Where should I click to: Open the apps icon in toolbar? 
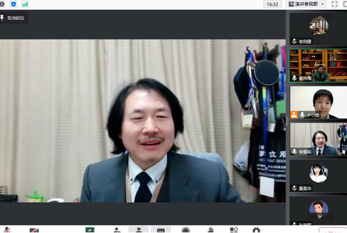(x=234, y=230)
